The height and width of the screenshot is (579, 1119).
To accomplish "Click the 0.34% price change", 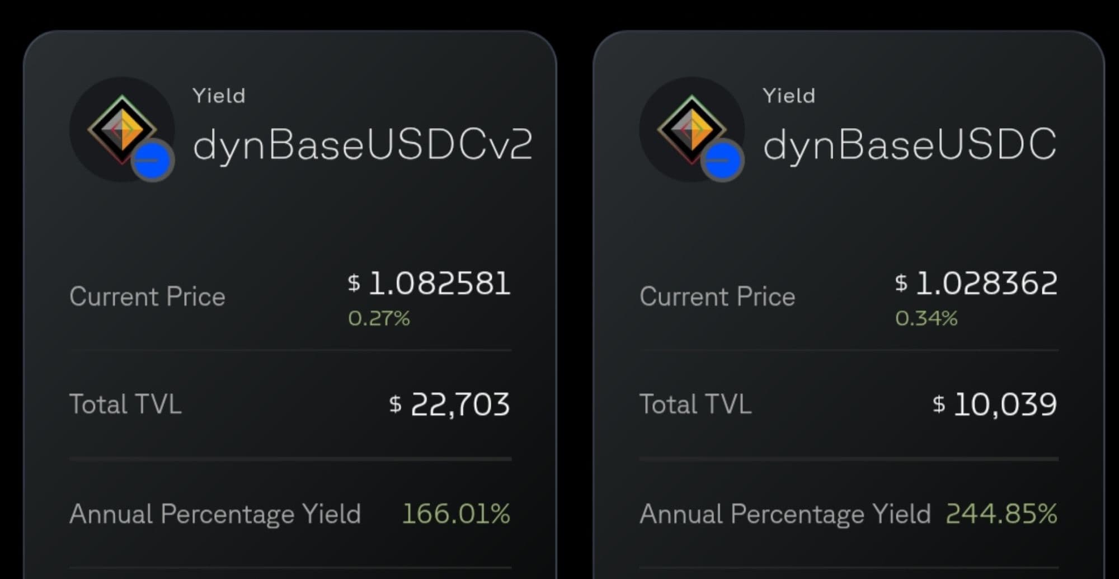I will coord(926,318).
